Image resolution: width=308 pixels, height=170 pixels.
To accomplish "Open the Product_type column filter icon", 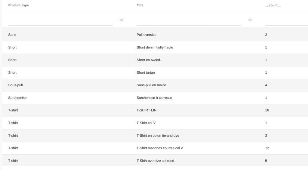I will click(122, 20).
